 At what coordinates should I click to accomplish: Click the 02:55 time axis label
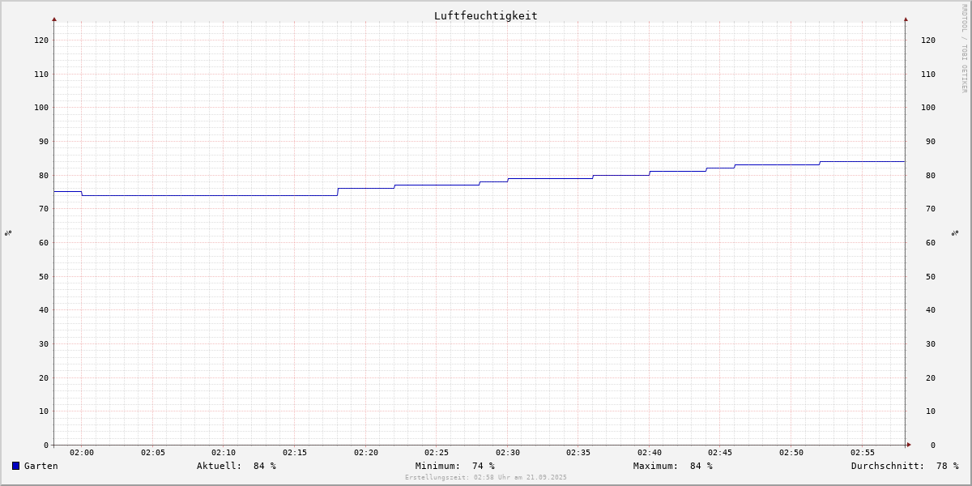tap(863, 453)
